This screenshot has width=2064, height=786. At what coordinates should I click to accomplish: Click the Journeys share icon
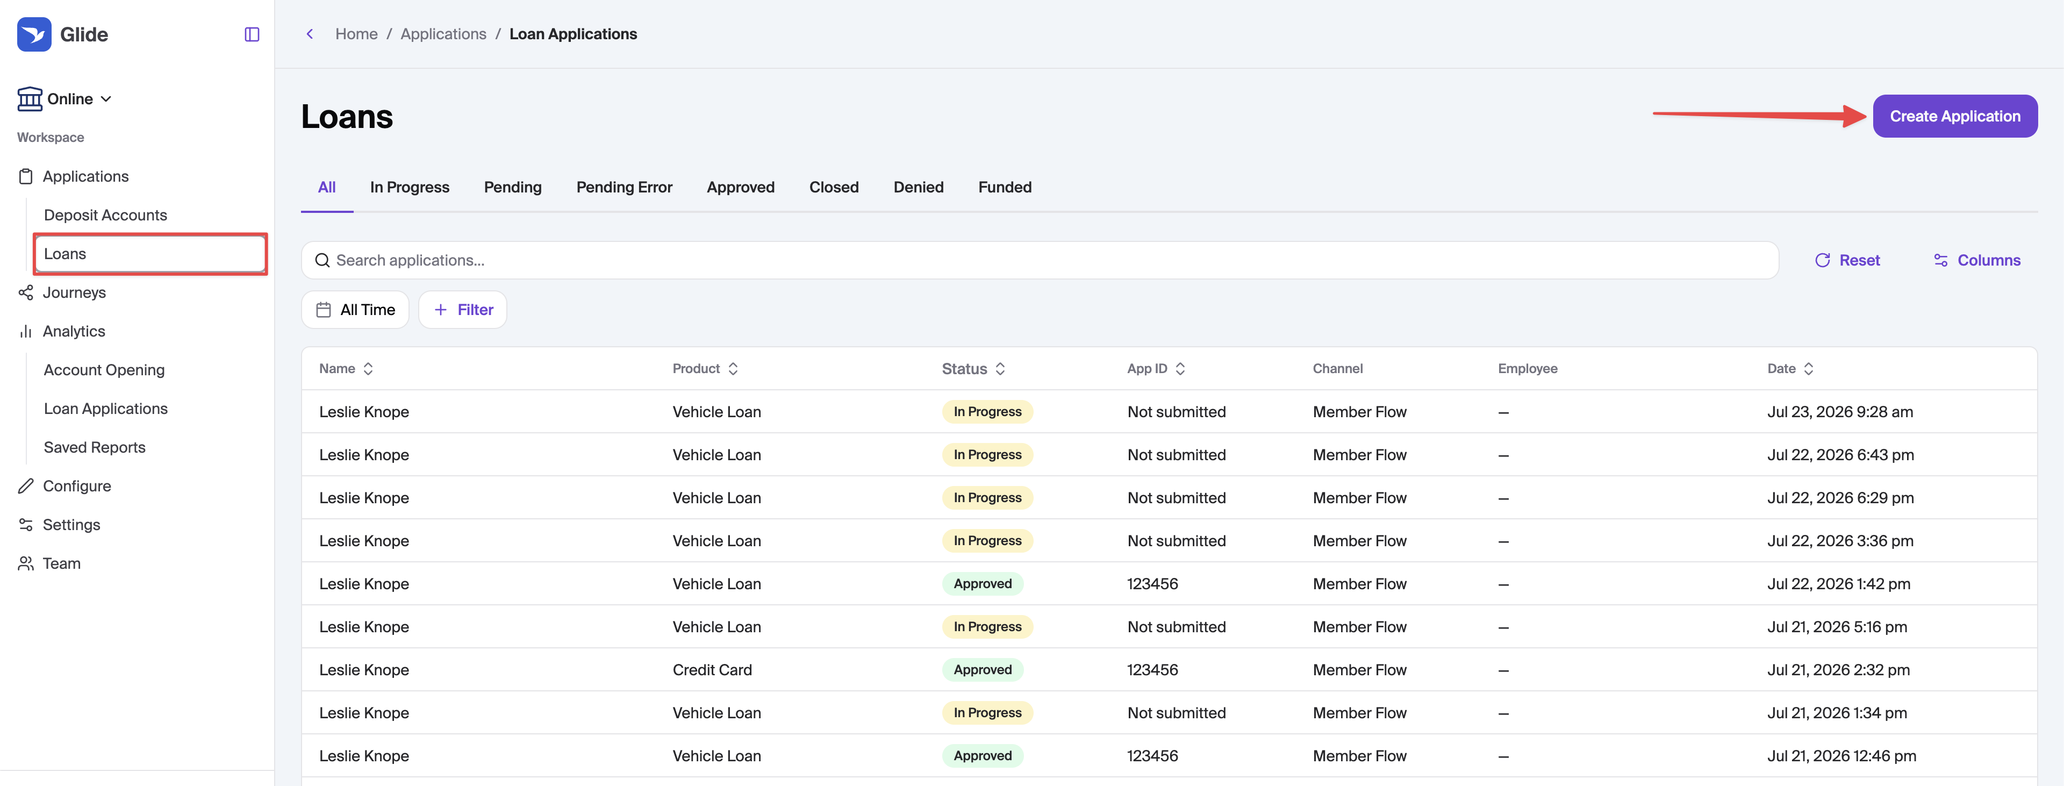[26, 292]
